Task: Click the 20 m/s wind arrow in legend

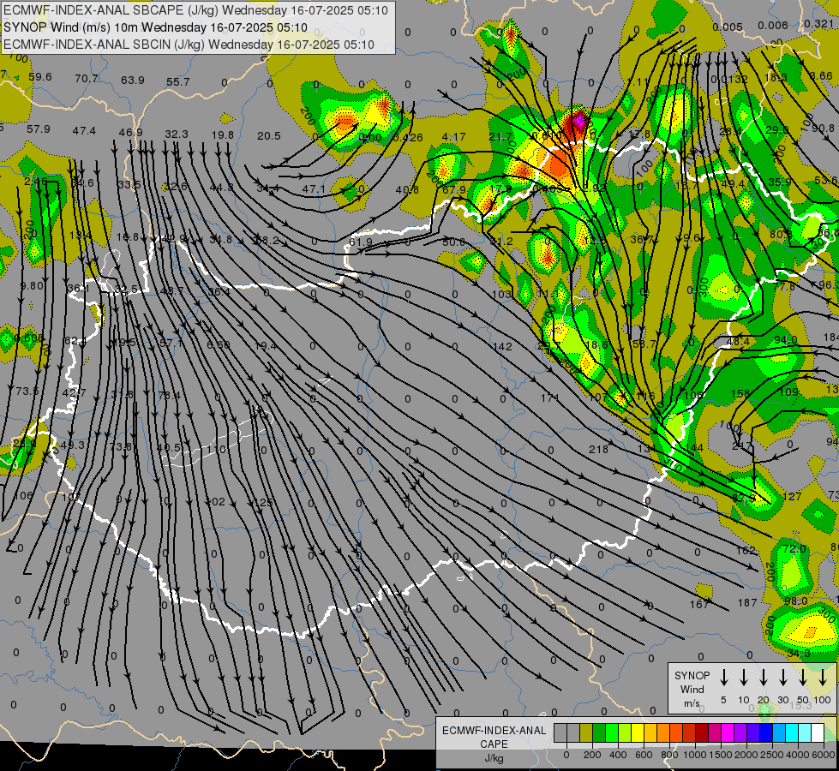Action: (x=764, y=678)
